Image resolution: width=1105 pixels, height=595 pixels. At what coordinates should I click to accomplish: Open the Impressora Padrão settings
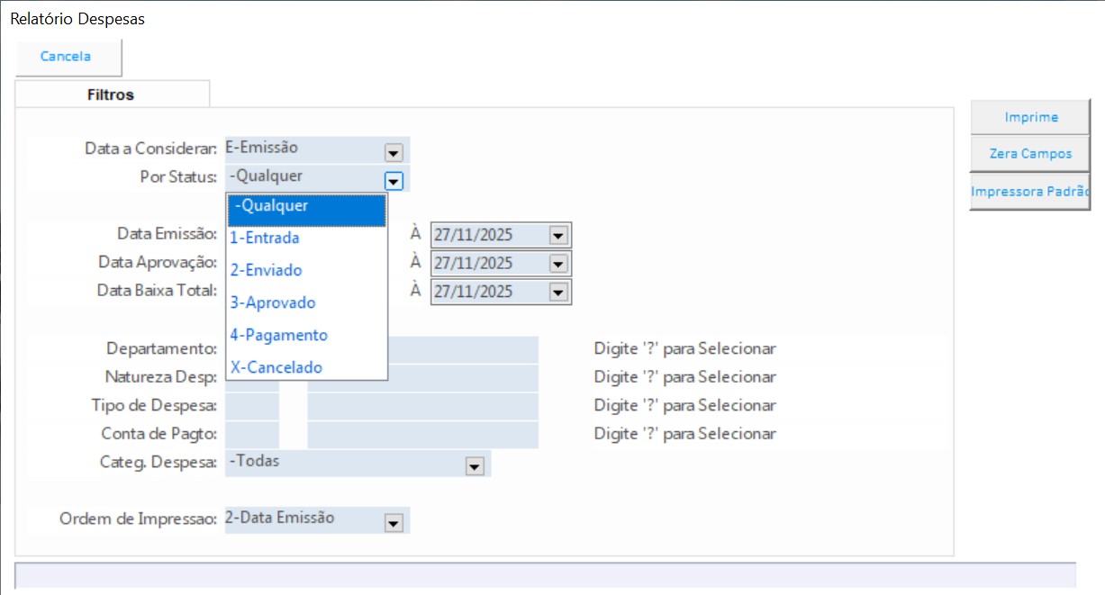(1030, 192)
